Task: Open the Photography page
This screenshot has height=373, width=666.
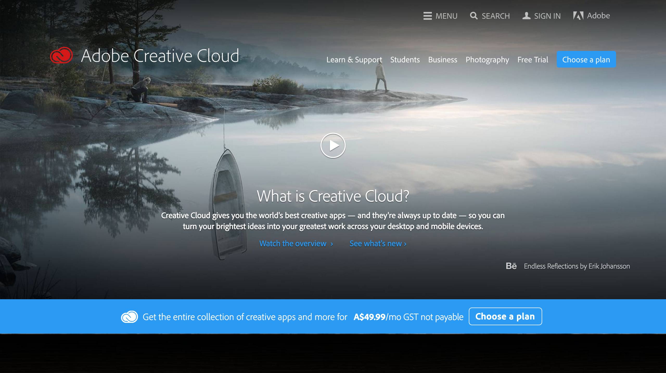Action: pyautogui.click(x=487, y=60)
